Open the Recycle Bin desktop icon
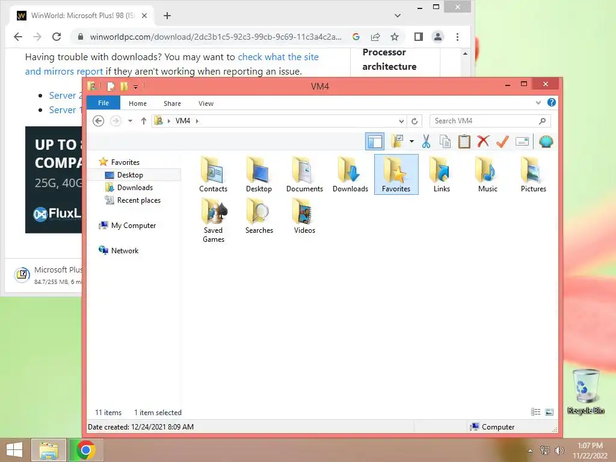 (x=586, y=392)
